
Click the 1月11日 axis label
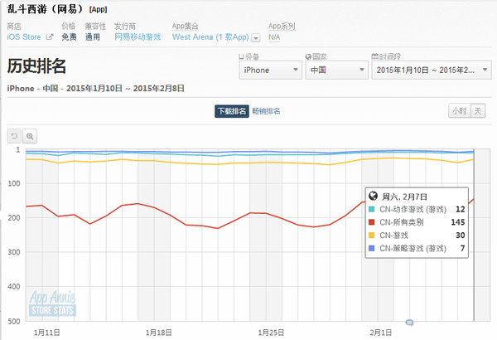coord(46,333)
